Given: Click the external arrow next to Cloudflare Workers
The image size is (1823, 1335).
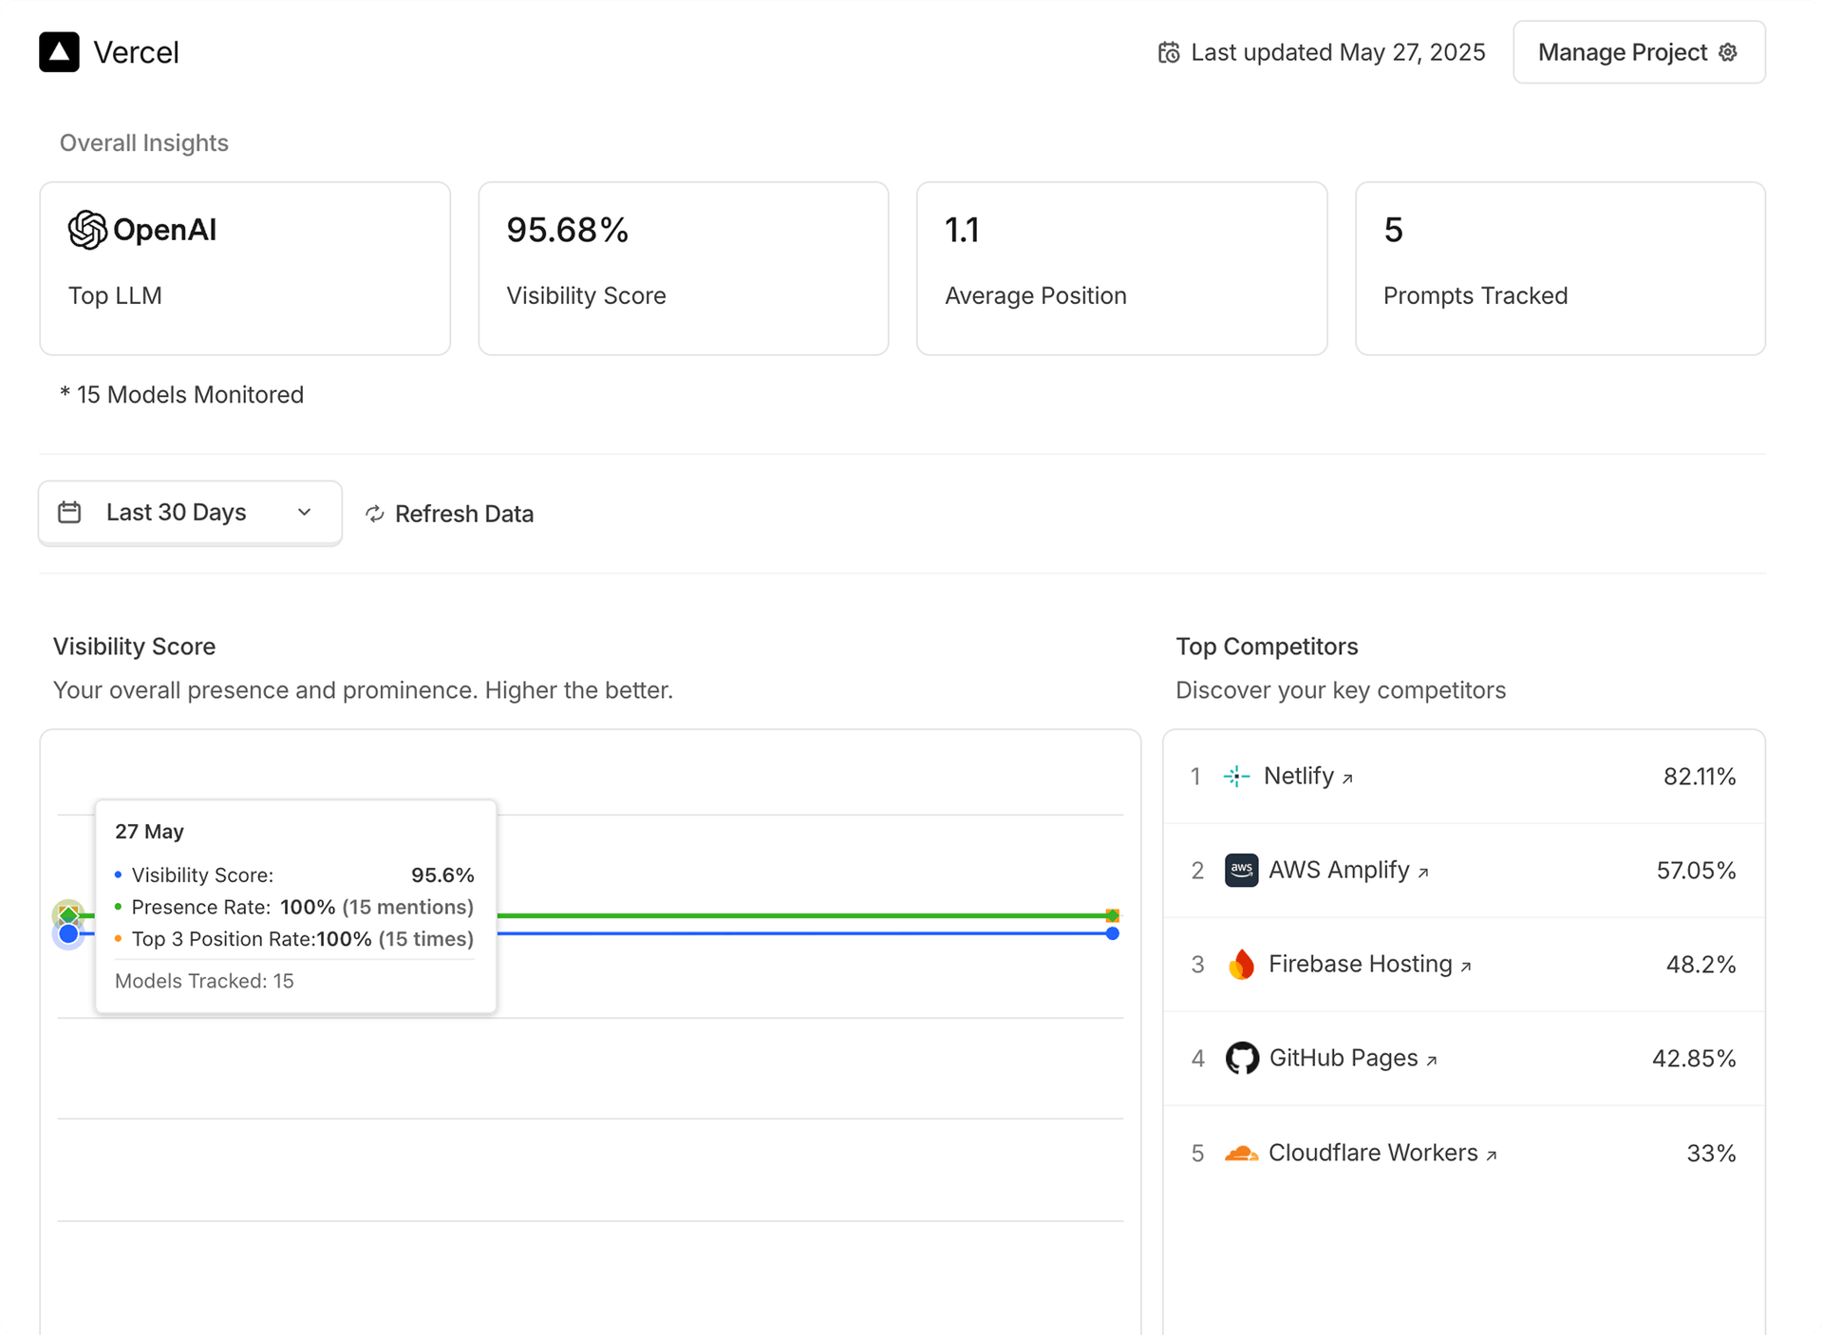Looking at the screenshot, I should [x=1492, y=1156].
